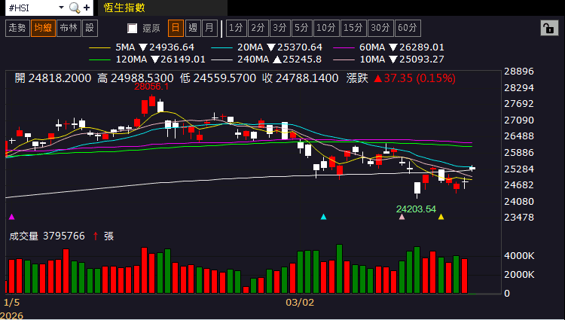
Task: Click the 布林 Bollinger button
Action: 68,28
